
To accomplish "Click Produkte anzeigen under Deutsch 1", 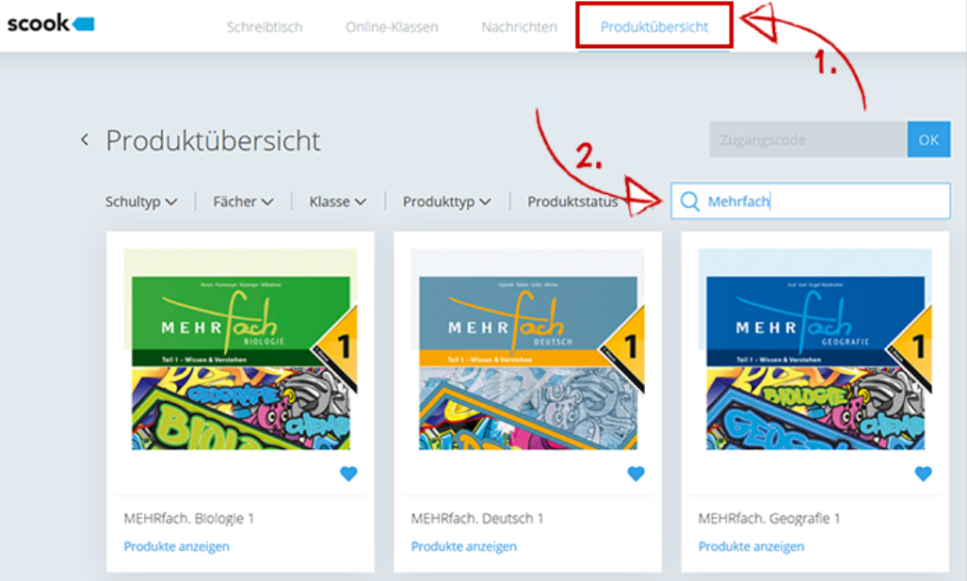I will pyautogui.click(x=464, y=546).
